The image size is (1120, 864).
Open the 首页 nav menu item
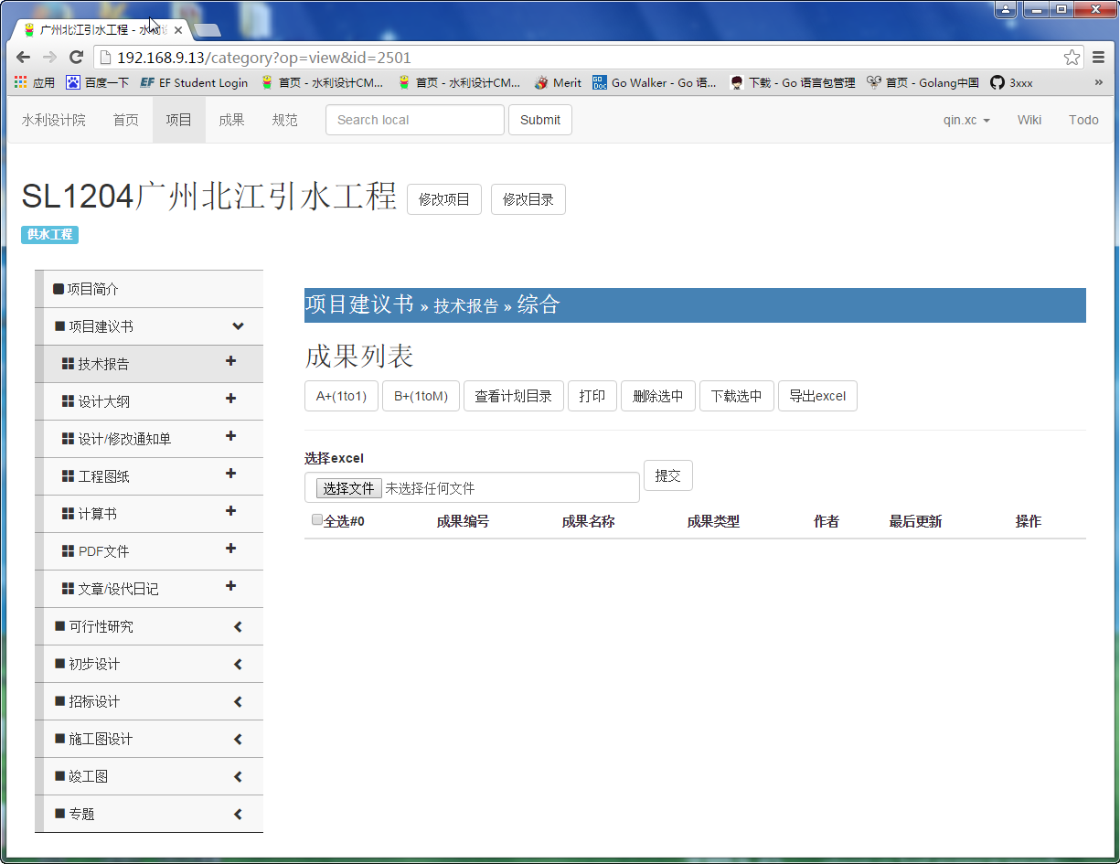(x=126, y=120)
